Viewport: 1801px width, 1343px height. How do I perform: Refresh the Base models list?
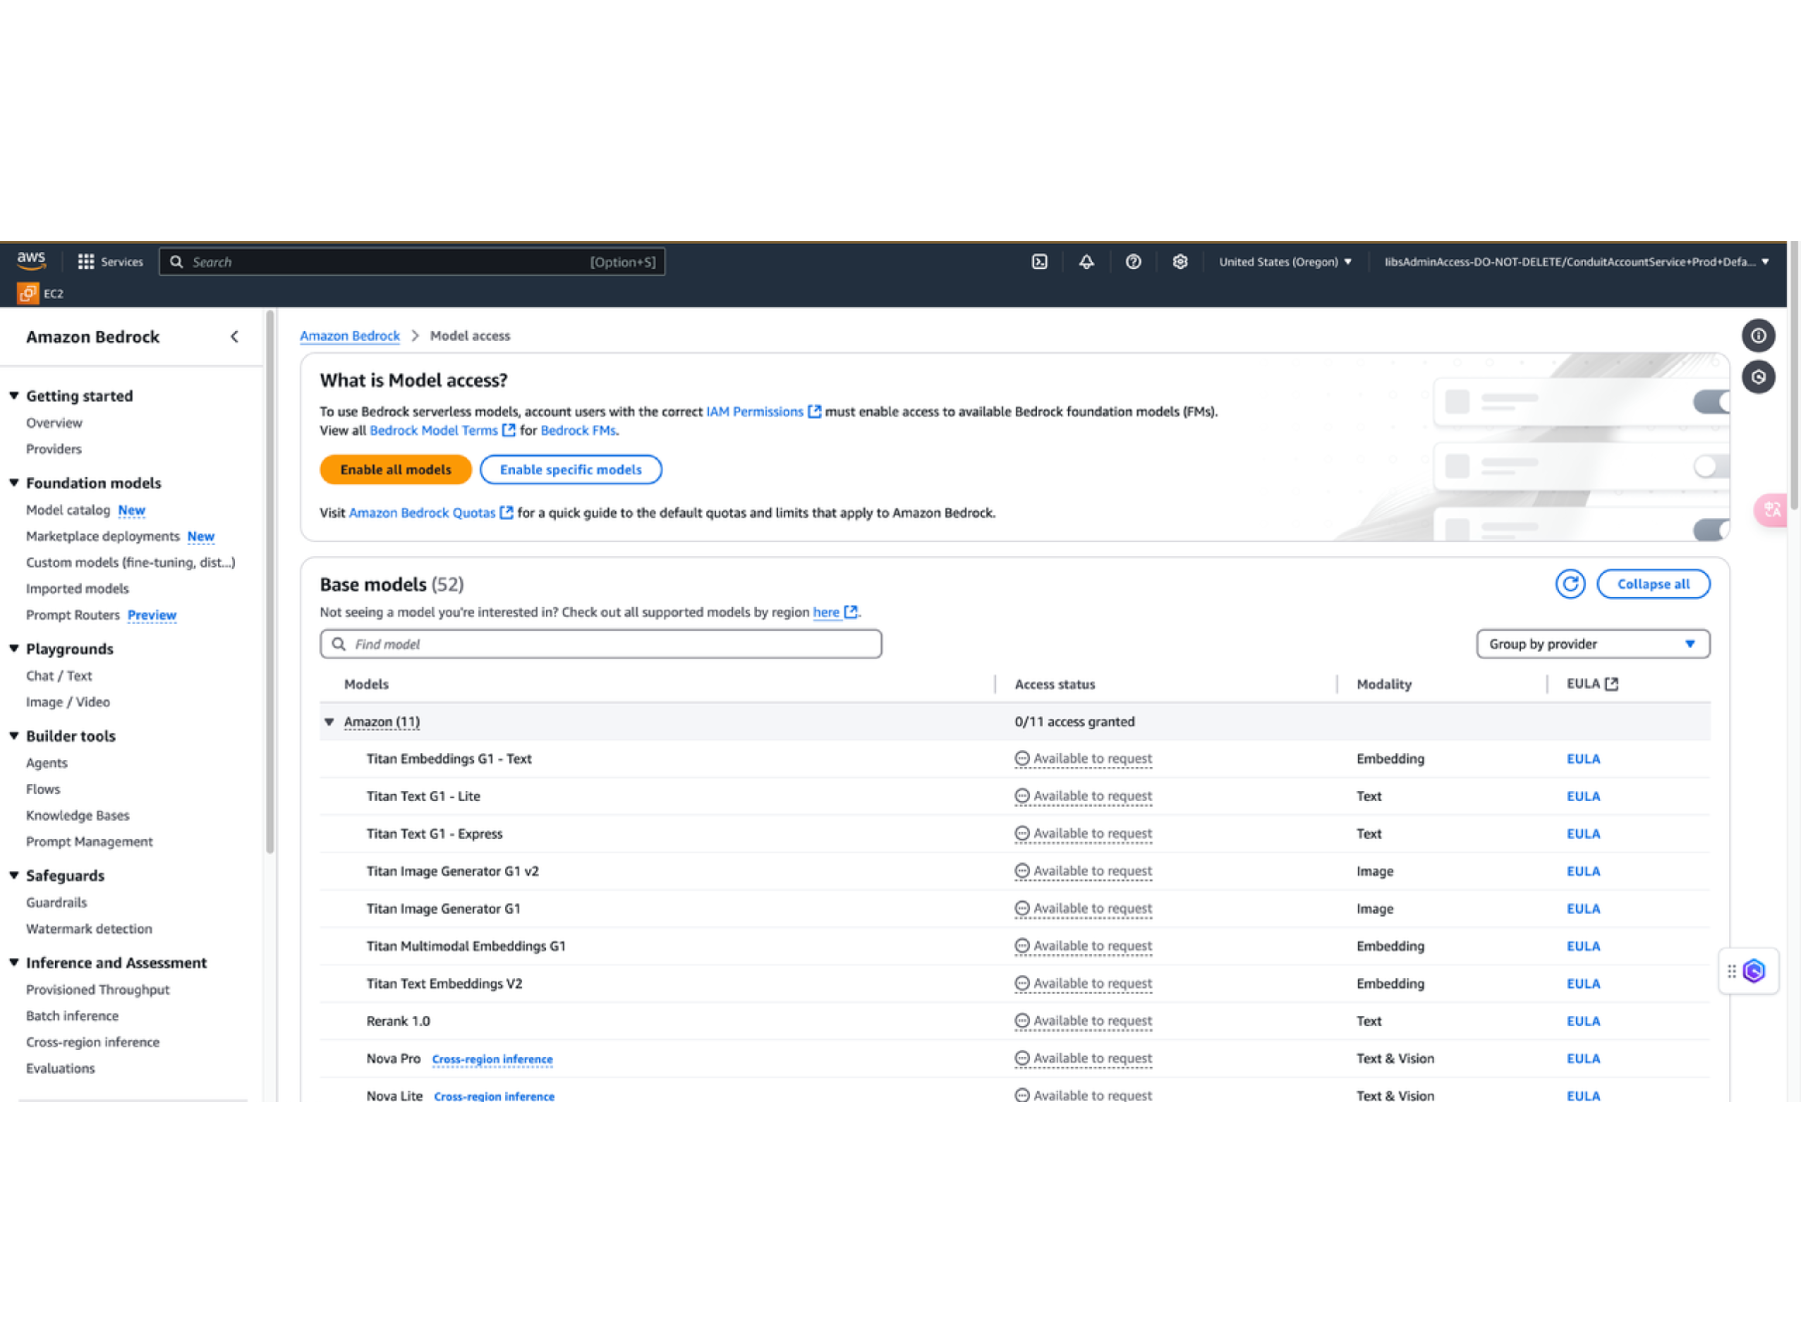tap(1569, 584)
